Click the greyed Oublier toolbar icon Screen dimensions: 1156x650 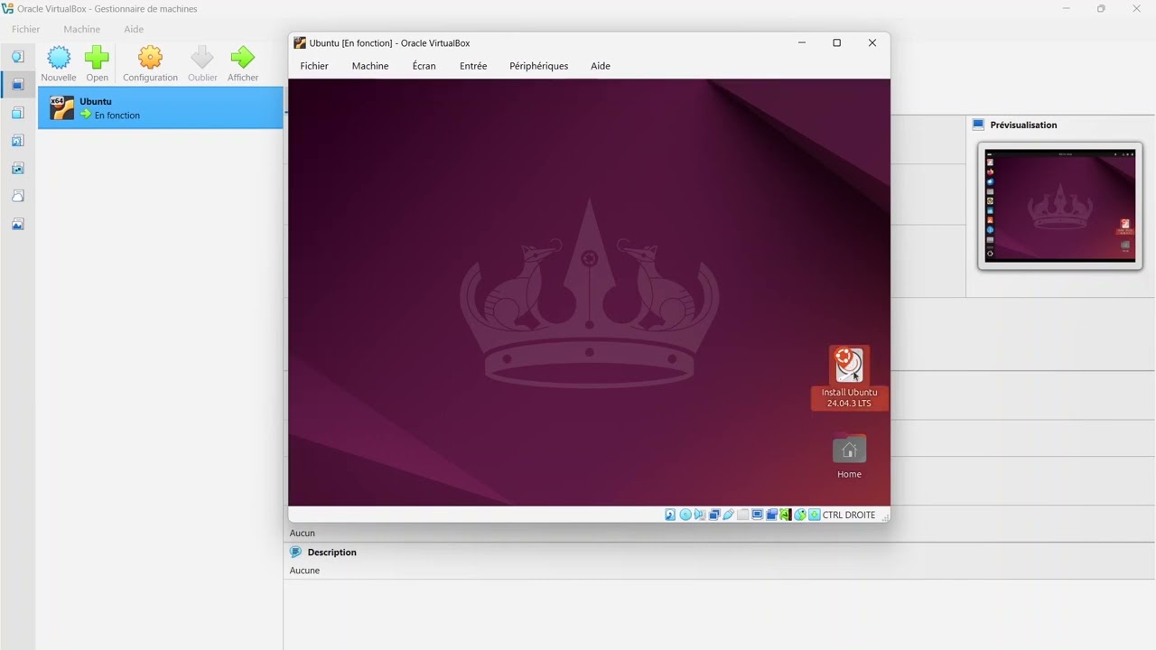point(202,58)
